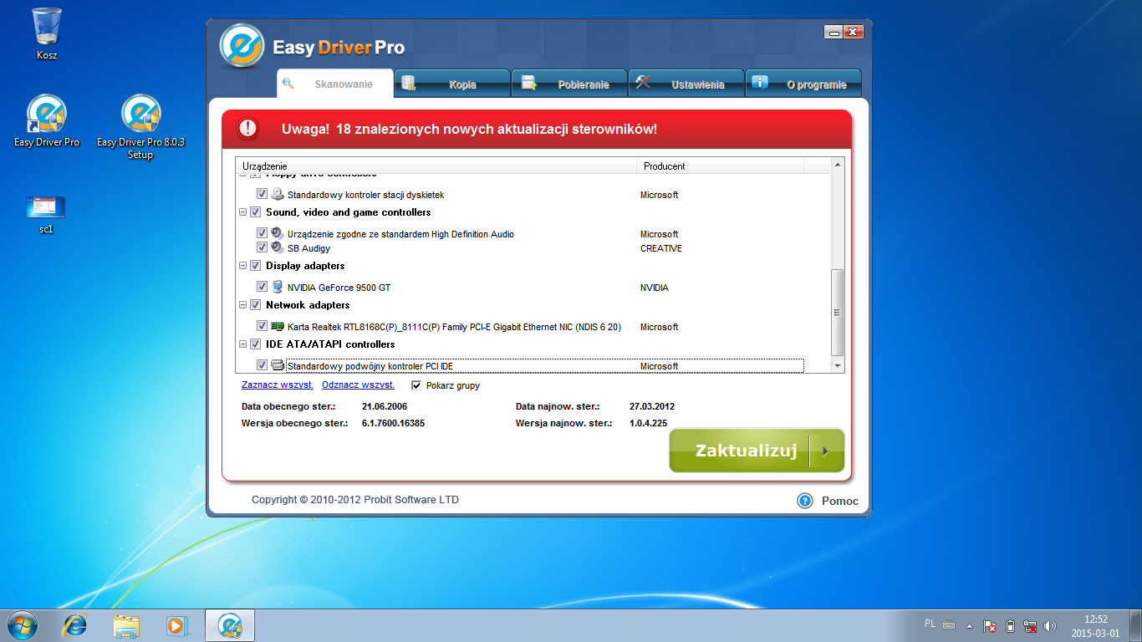
Task: Uncheck the High Definition Audio device checkbox
Action: click(x=262, y=234)
